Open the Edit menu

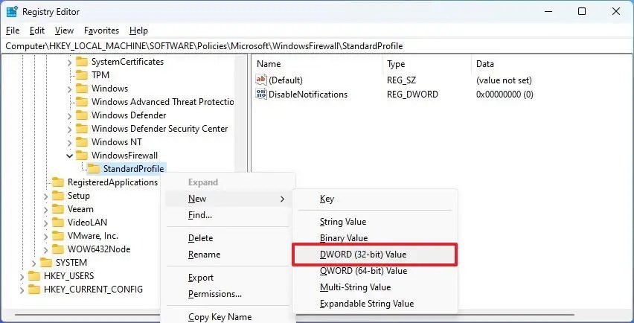(x=37, y=31)
